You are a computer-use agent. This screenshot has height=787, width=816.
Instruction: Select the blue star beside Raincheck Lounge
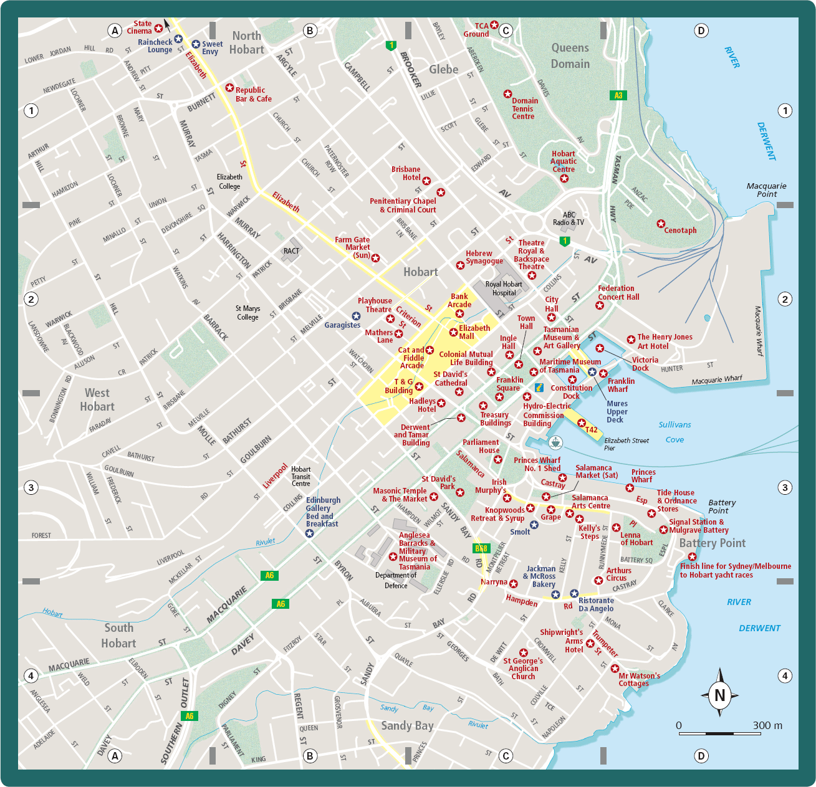(x=178, y=39)
